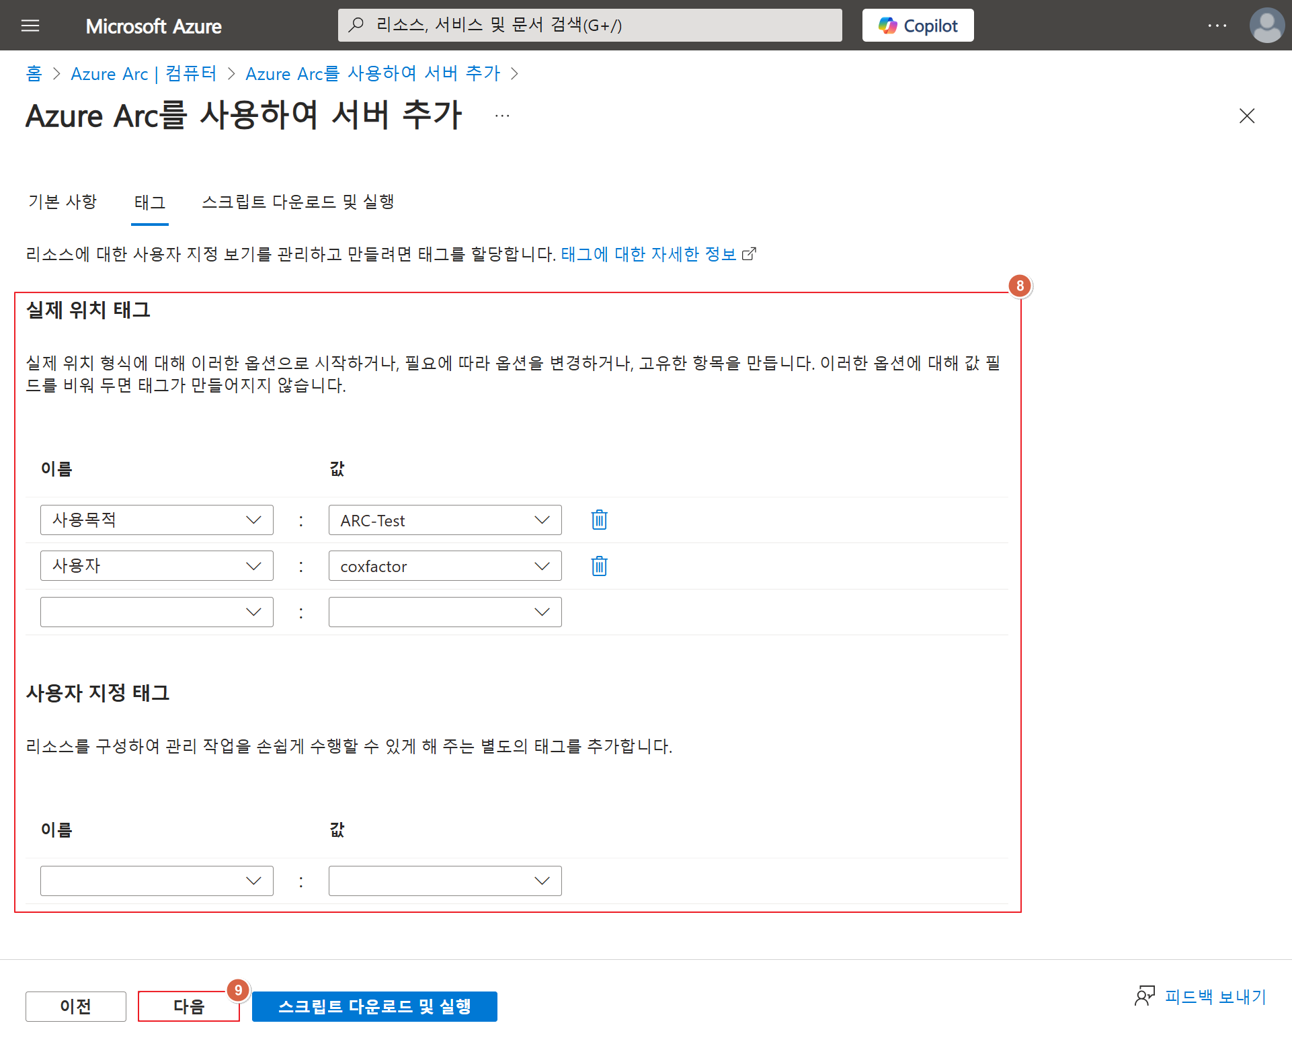Click the top resource search box
1292x1052 pixels.
tap(590, 26)
